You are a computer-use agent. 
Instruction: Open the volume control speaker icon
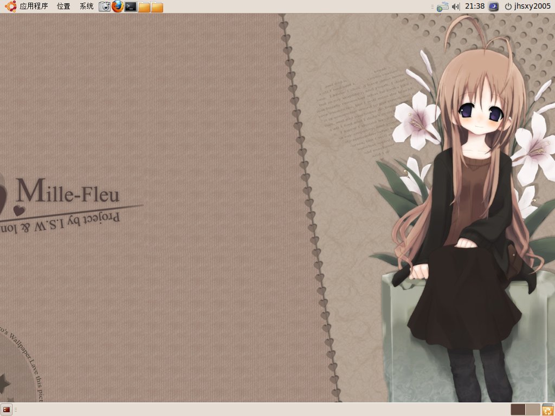(x=455, y=6)
